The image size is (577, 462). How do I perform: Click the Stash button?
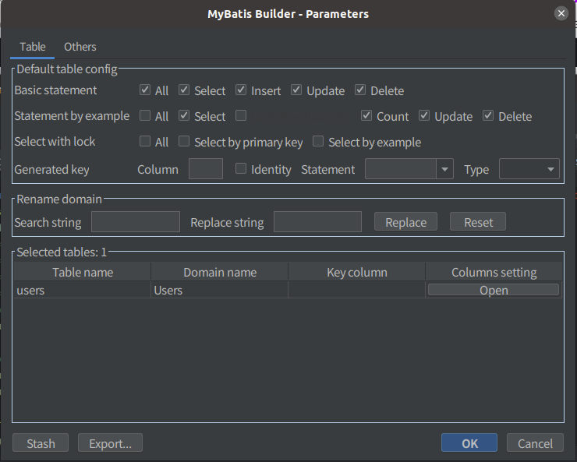[41, 443]
